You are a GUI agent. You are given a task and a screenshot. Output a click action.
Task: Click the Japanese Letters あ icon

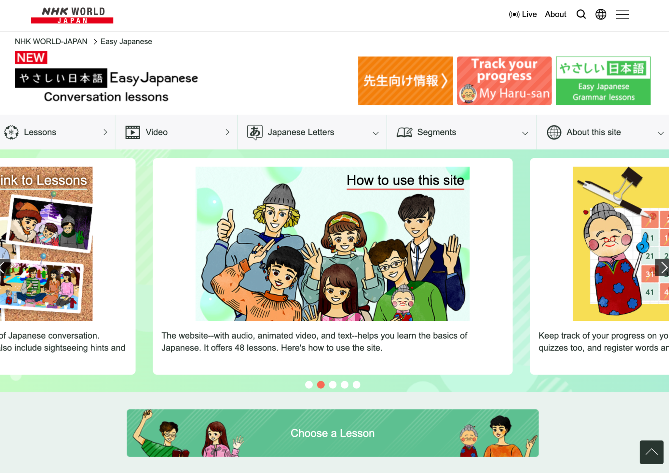pyautogui.click(x=255, y=132)
